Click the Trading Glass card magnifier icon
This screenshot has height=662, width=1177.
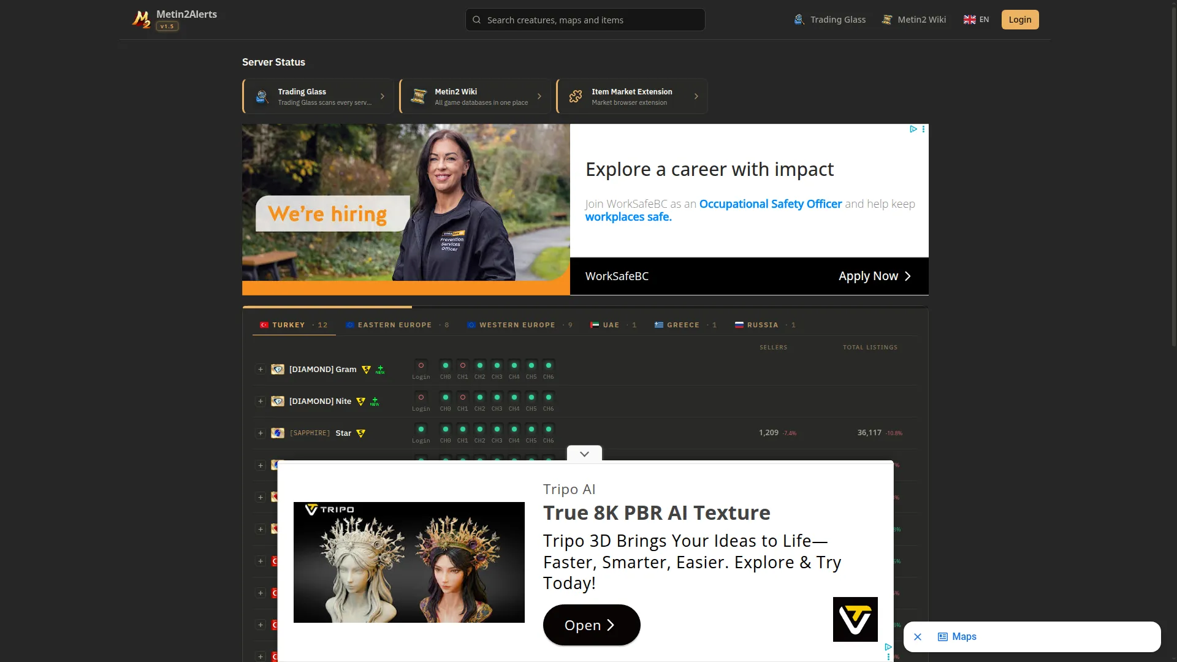[x=262, y=96]
